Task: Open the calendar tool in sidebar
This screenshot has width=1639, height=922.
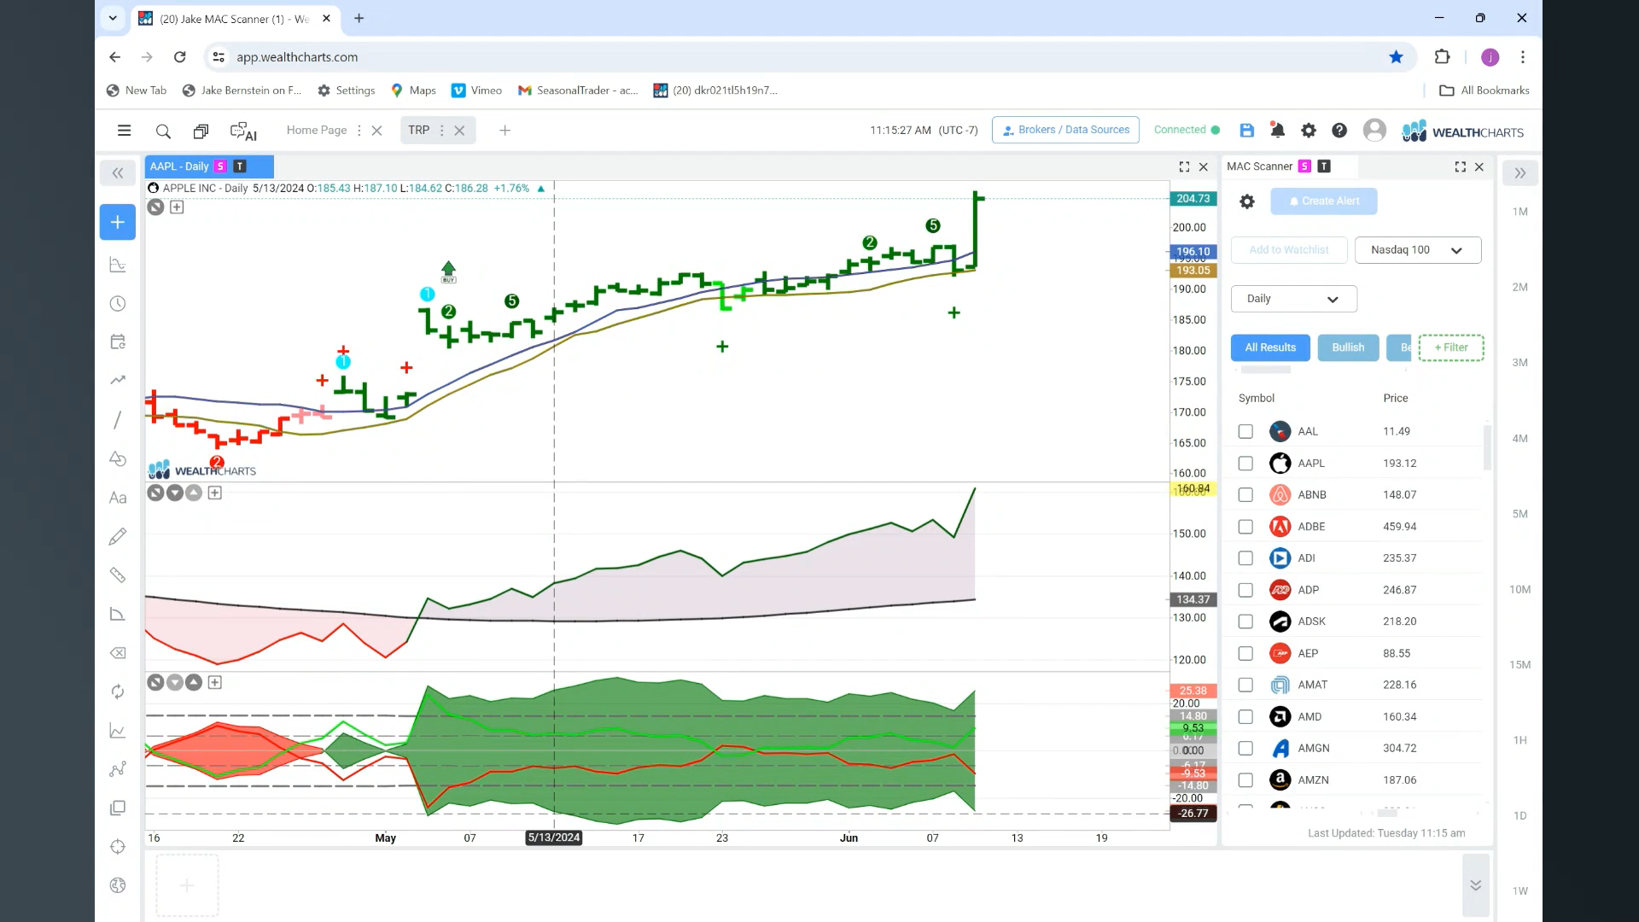Action: (x=118, y=341)
